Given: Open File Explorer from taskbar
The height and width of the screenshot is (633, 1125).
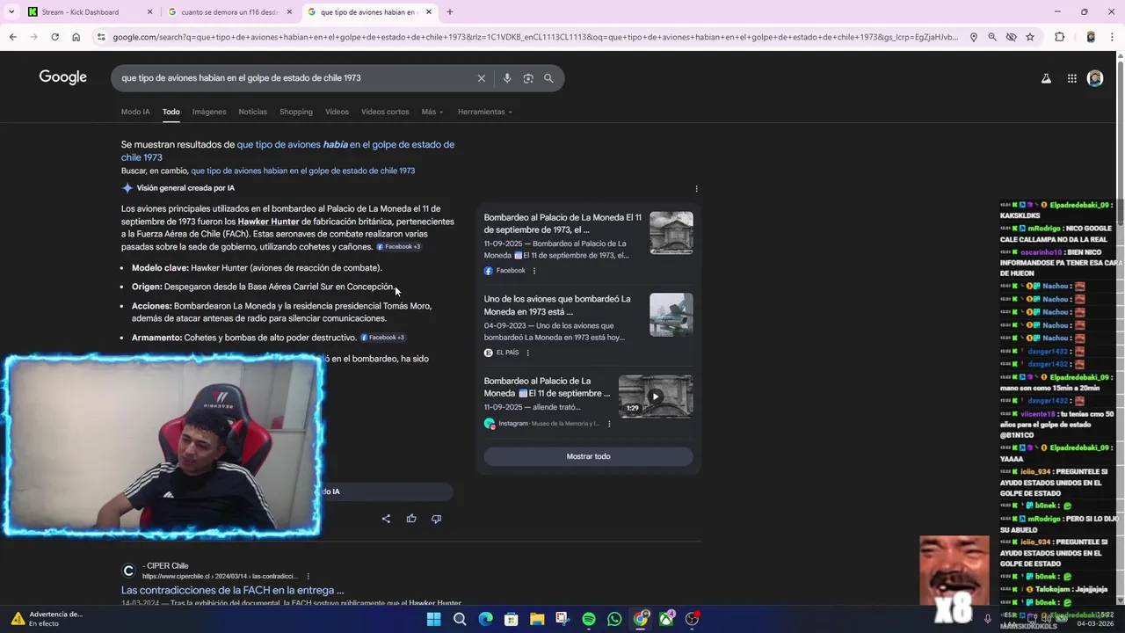Looking at the screenshot, I should [537, 619].
